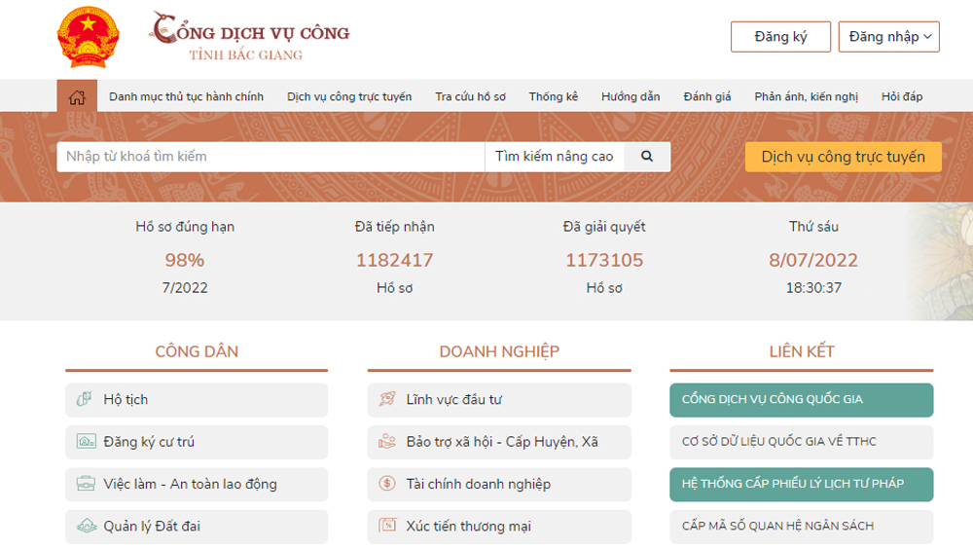Click the Đăng ký cư trú icon

click(x=86, y=442)
